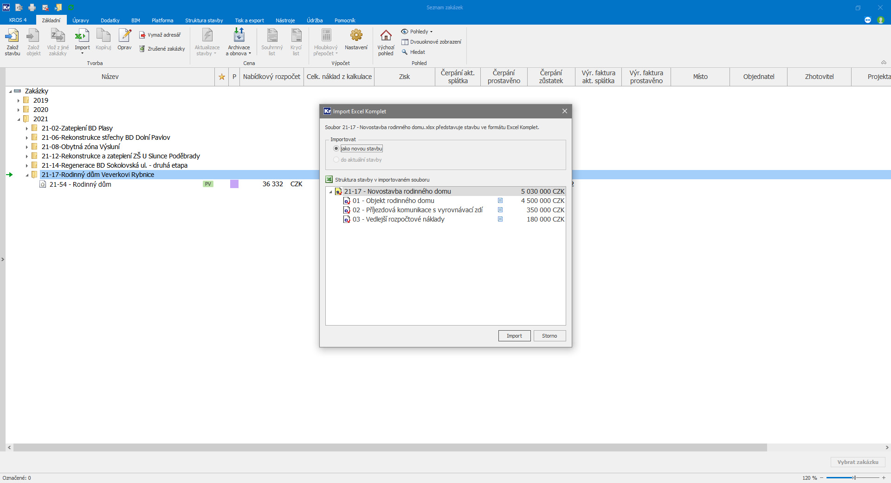Expand the 2019 folder
The width and height of the screenshot is (891, 483).
pyautogui.click(x=19, y=101)
